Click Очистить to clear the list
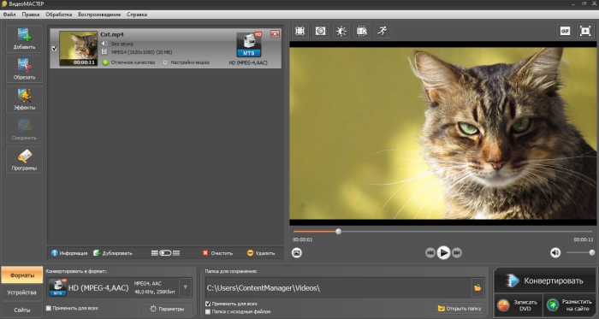This screenshot has width=599, height=319. click(217, 253)
